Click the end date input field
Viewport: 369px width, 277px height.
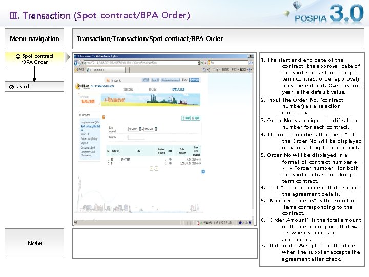(x=149, y=129)
